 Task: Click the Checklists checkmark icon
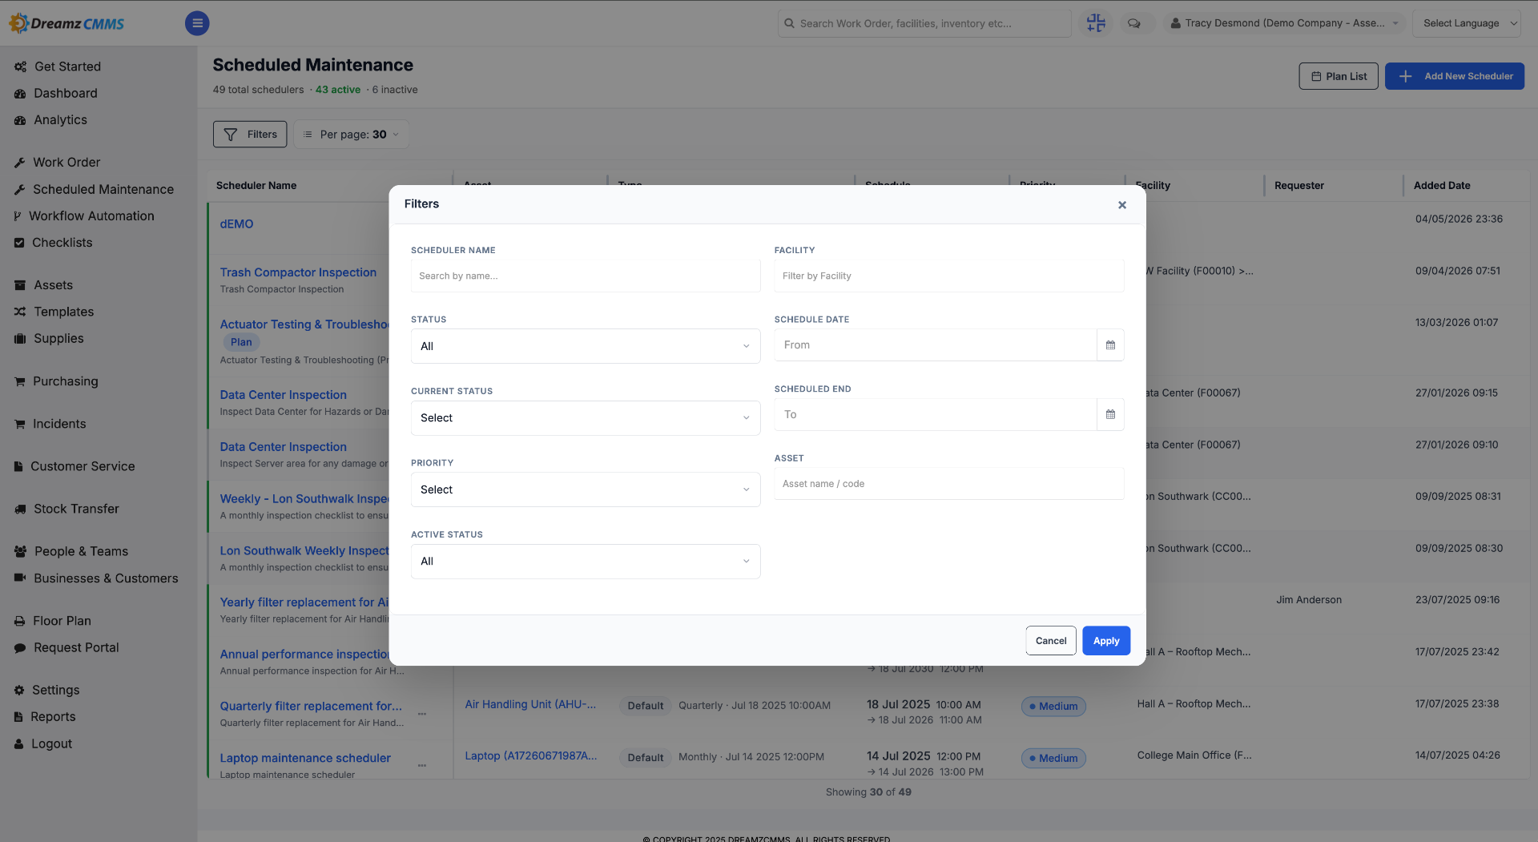click(19, 243)
